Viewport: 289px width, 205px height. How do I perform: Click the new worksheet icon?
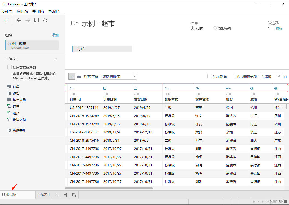(57, 195)
